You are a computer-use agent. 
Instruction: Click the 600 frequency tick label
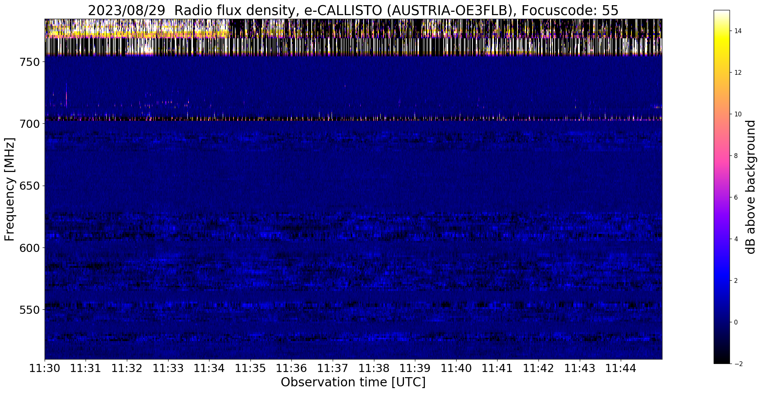pyautogui.click(x=29, y=248)
